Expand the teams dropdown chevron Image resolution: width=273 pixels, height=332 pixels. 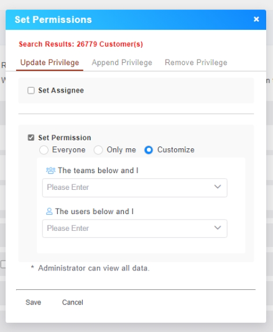(218, 187)
